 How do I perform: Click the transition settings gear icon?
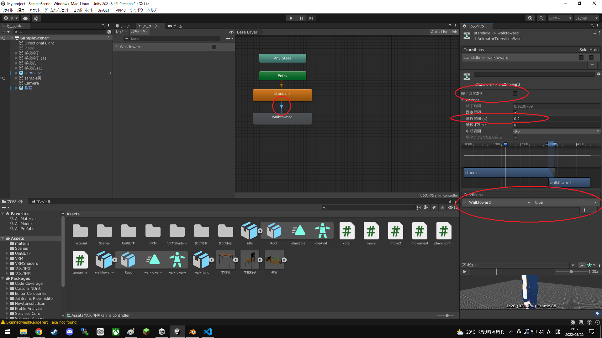tap(599, 74)
